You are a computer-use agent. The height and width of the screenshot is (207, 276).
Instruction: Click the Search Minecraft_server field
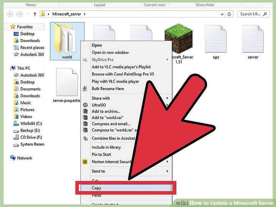point(253,14)
